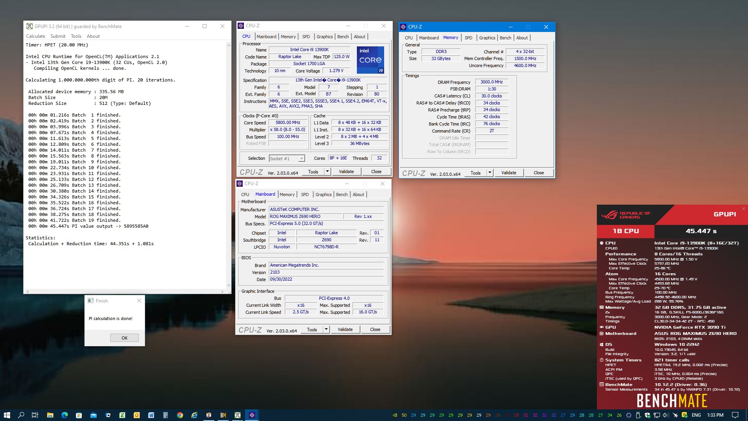Switch to BenchMate taskbar icon
Screen dimensions: 748x421
[223, 415]
